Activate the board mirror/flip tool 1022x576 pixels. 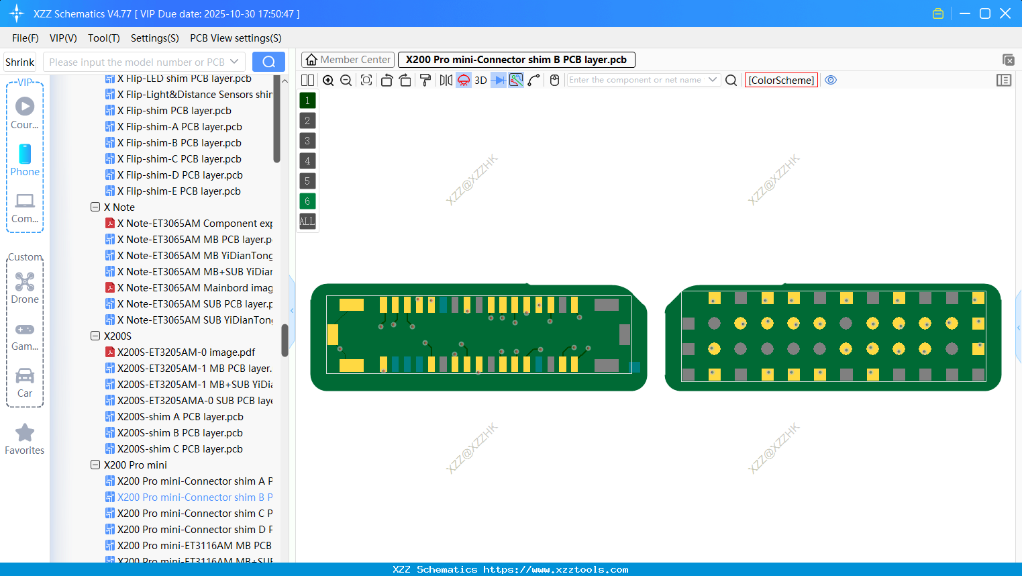click(446, 80)
